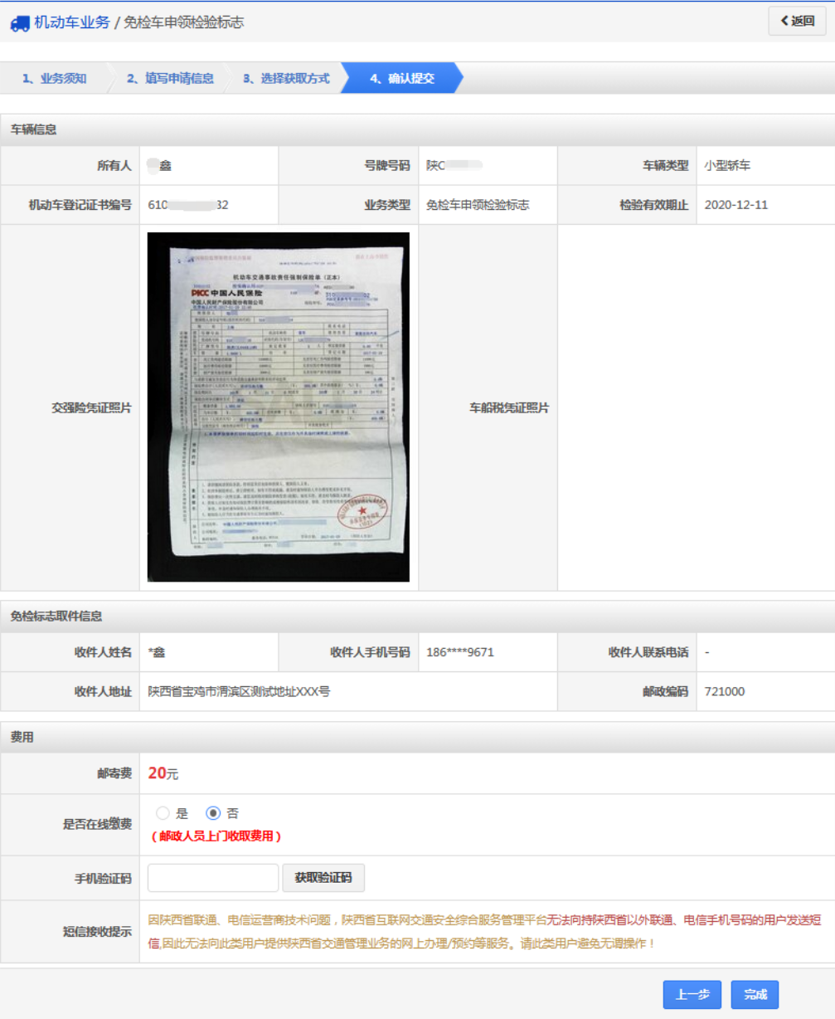Go to step 3 选择获取方式 tab
The image size is (835, 1019).
click(285, 79)
